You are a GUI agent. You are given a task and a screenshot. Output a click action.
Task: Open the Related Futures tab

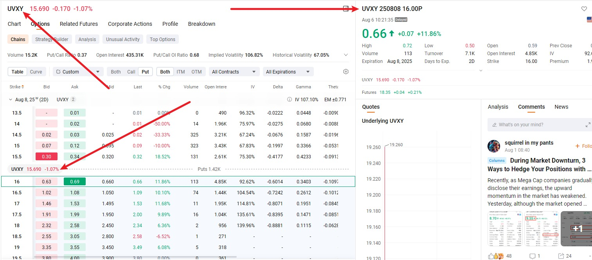[x=79, y=24]
